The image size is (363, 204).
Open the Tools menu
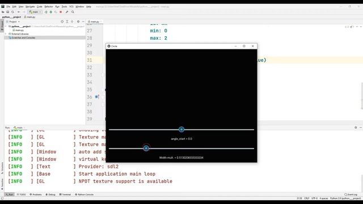click(64, 7)
